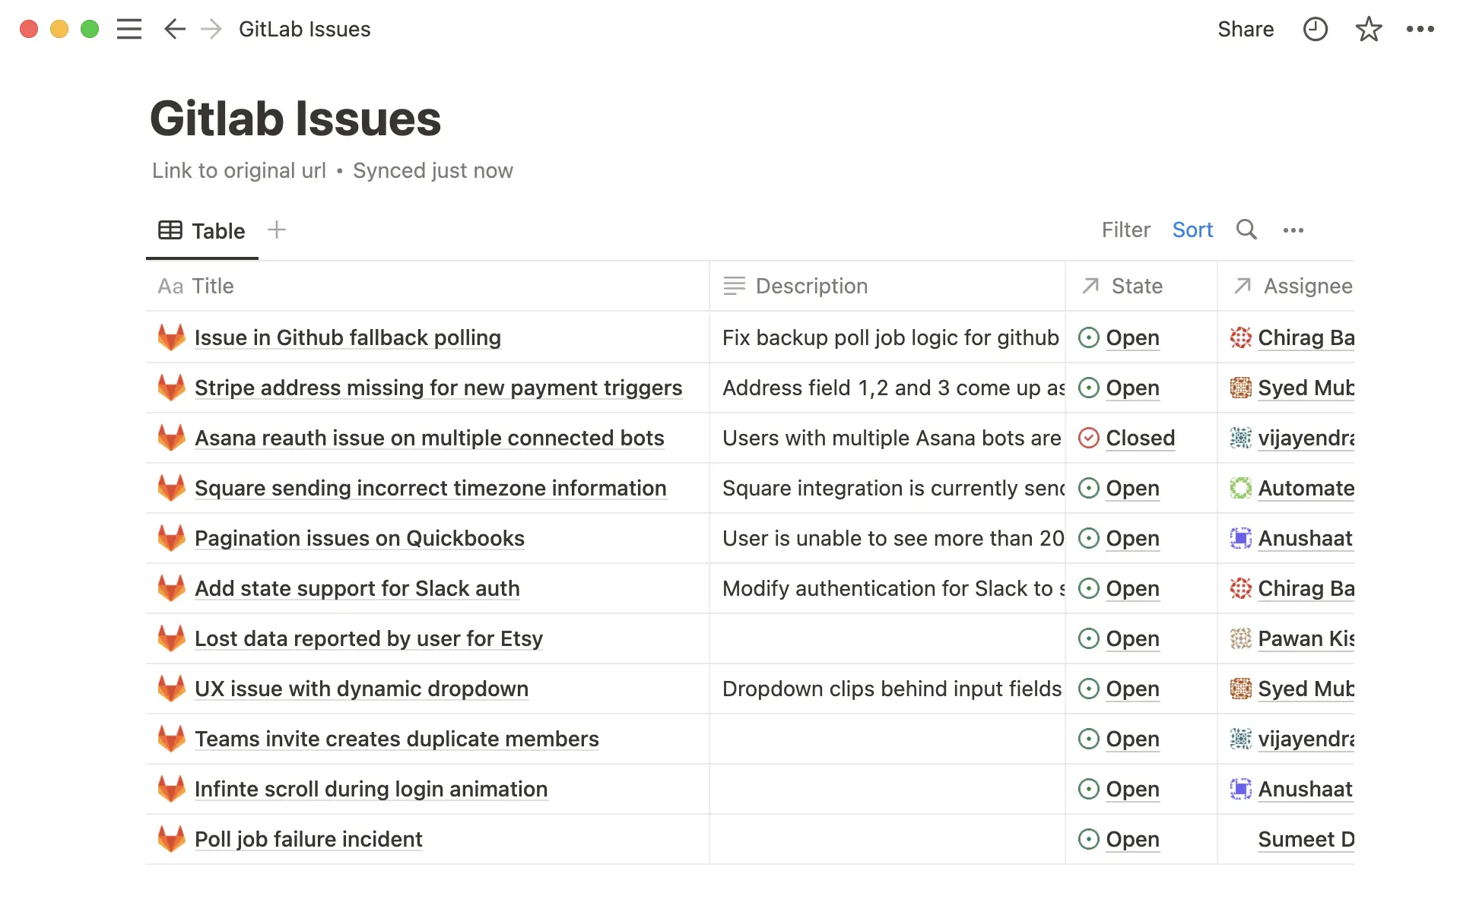Click the search icon above the table

click(x=1246, y=230)
